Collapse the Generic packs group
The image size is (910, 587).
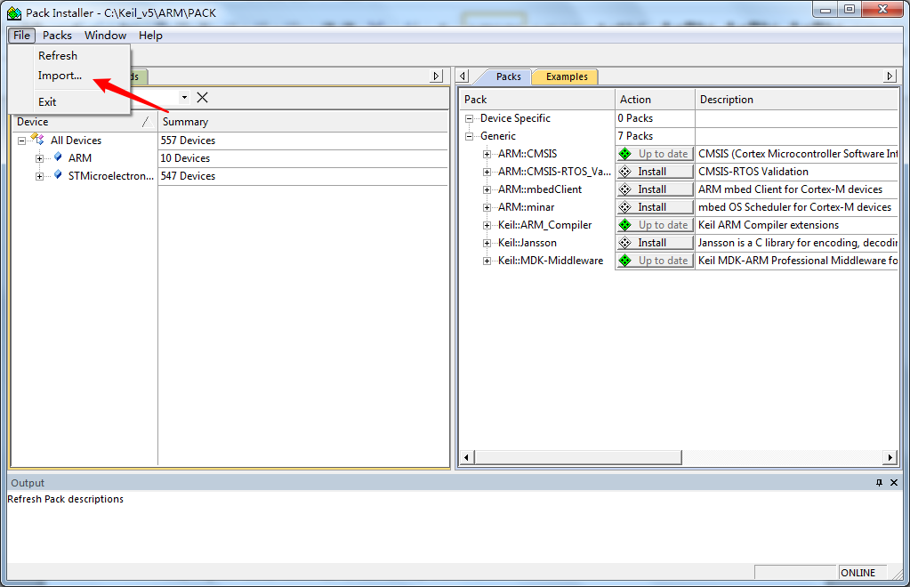pos(469,136)
